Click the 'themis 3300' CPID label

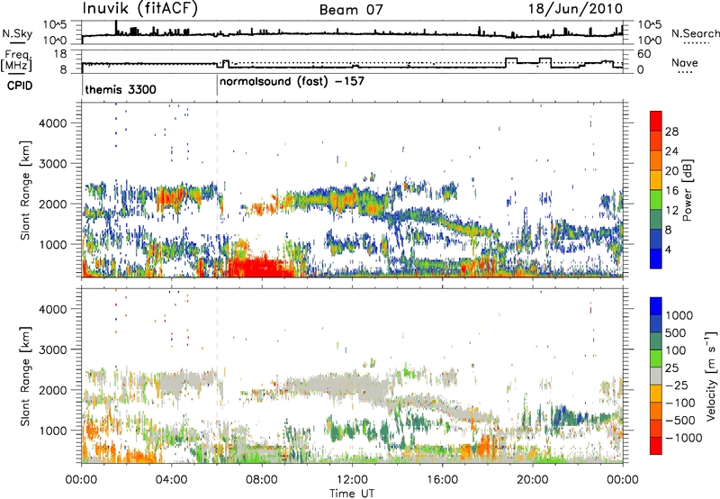(x=121, y=89)
